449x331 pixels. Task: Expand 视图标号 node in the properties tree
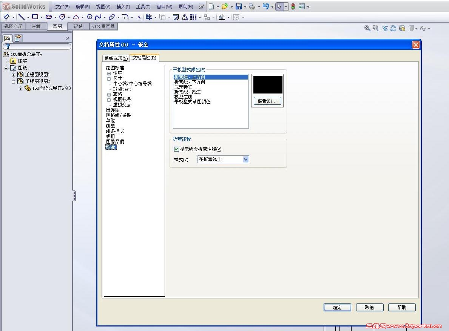[x=109, y=100]
